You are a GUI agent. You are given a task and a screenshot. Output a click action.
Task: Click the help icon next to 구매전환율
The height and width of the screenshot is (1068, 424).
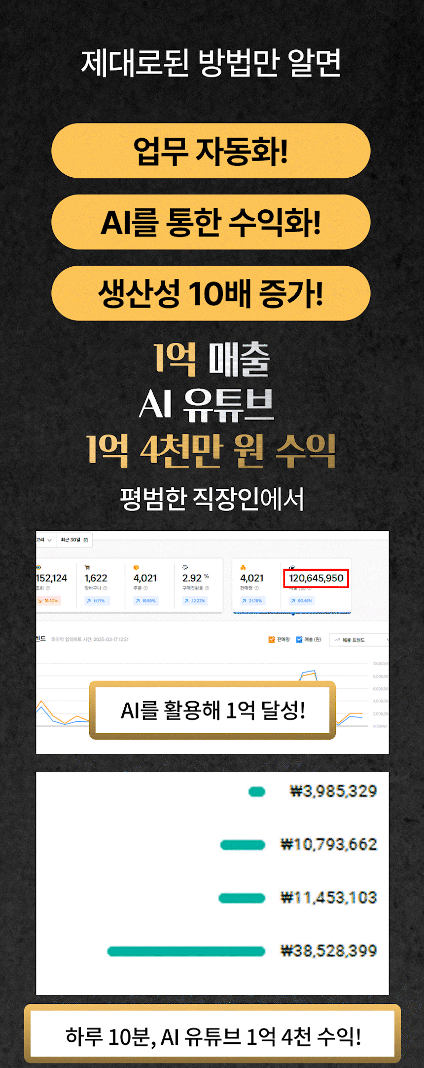[x=207, y=588]
